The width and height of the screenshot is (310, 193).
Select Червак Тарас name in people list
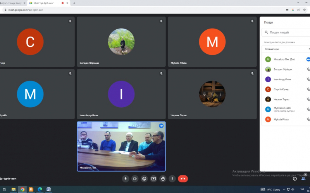281,100
